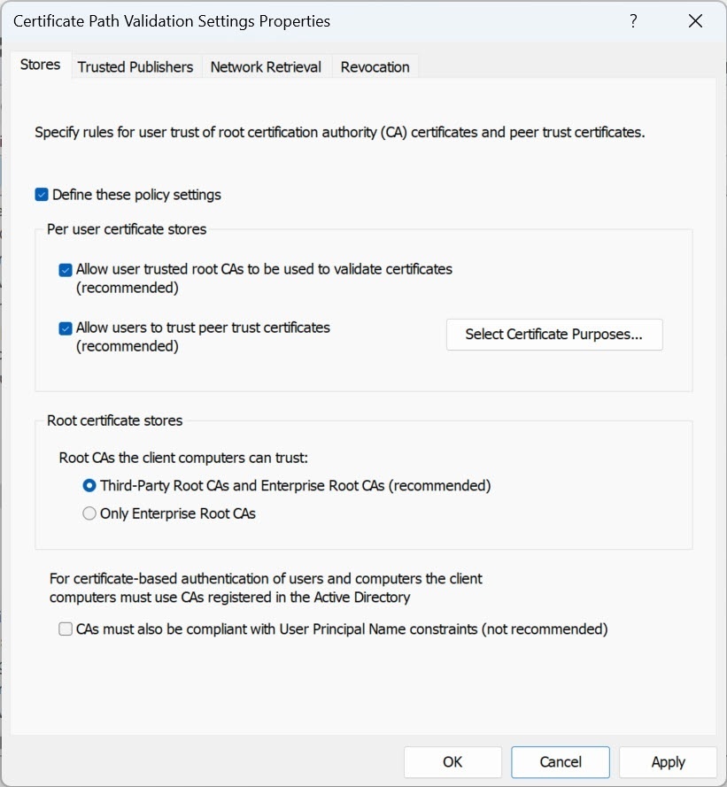Open the Network Retrieval tab
Image resolution: width=727 pixels, height=787 pixels.
tap(266, 67)
